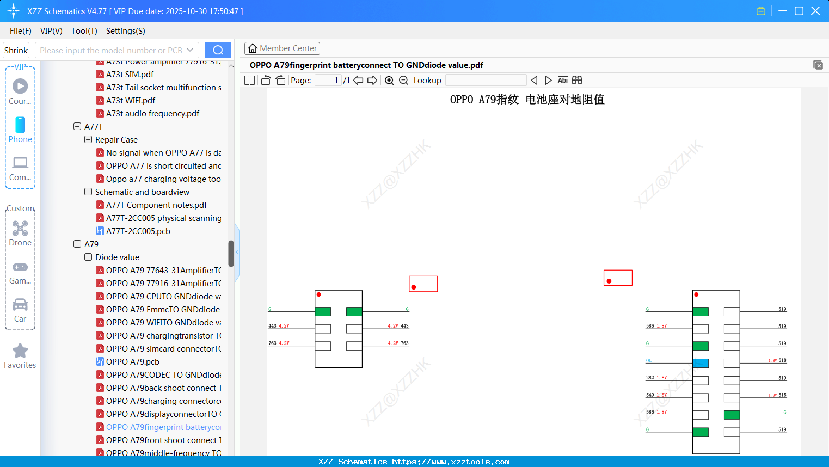The image size is (829, 467).
Task: Zoom out of the PDF
Action: pyautogui.click(x=403, y=81)
